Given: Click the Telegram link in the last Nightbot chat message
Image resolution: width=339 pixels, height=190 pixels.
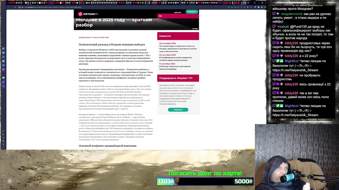Looking at the screenshot, I should pos(295,115).
